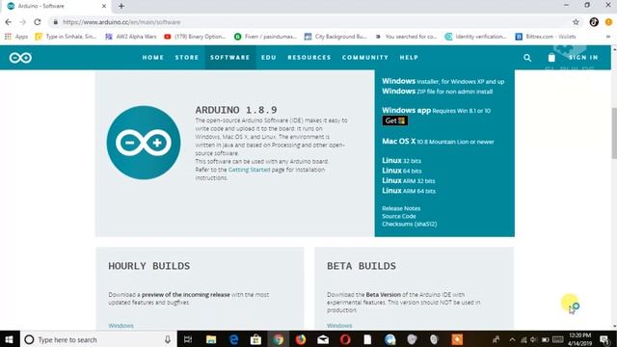Open Task View on the taskbar

[x=188, y=339]
